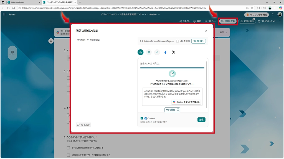The image size is (284, 159).
Task: Open the スタイル menu item
Action: [x=184, y=21]
